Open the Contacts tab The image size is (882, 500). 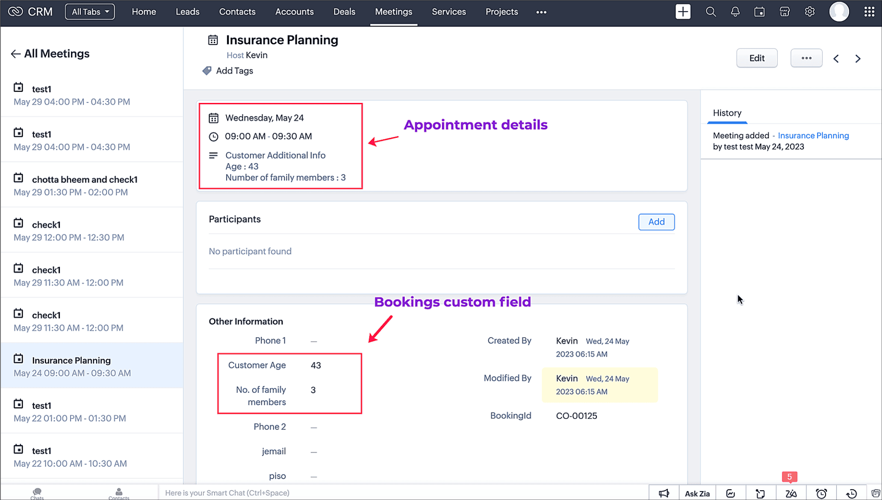pyautogui.click(x=237, y=12)
